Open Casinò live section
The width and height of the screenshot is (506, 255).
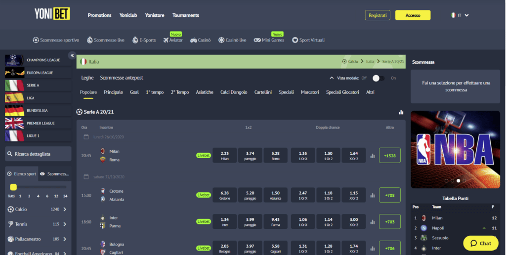[232, 40]
